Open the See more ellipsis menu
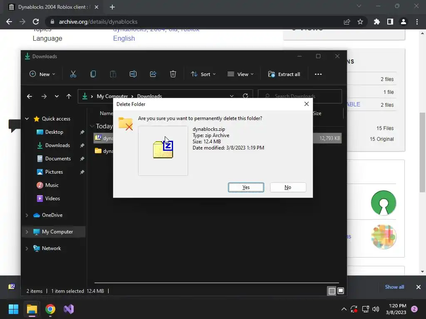This screenshot has width=426, height=319. 318,74
